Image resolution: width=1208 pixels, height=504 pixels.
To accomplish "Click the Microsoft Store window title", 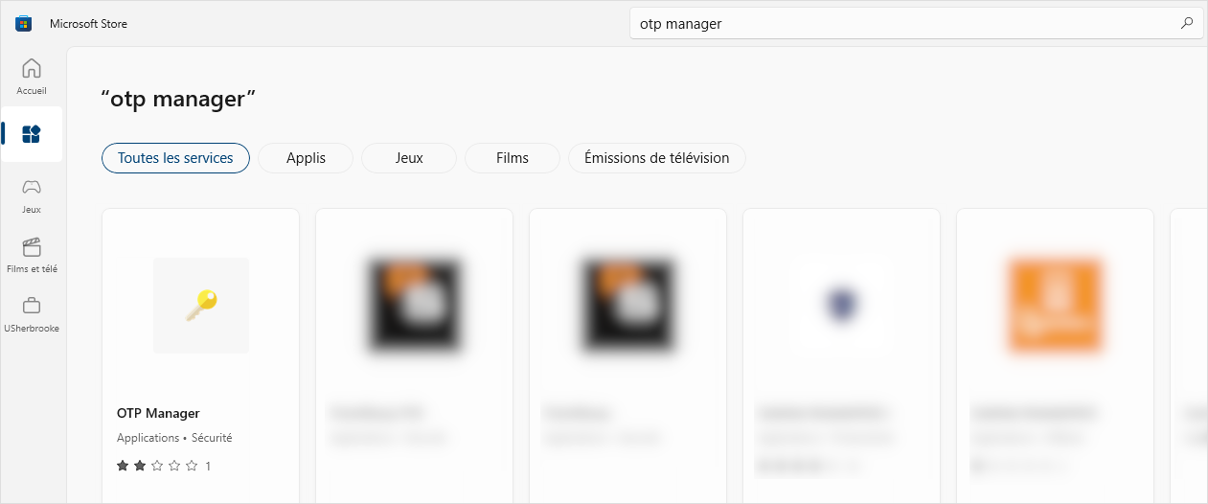I will tap(88, 24).
